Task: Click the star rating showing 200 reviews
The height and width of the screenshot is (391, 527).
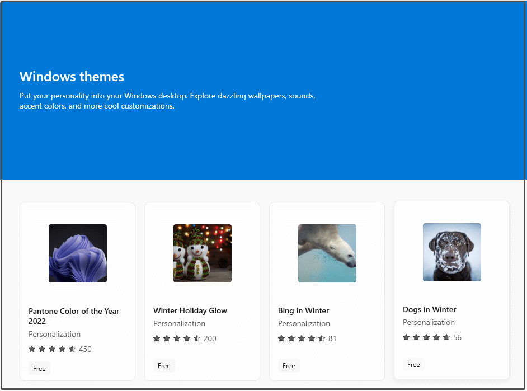Action: coord(185,338)
